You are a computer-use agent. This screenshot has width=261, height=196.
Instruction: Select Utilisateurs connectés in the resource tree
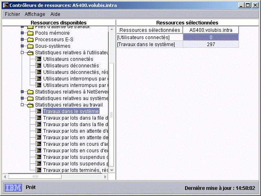point(68,59)
